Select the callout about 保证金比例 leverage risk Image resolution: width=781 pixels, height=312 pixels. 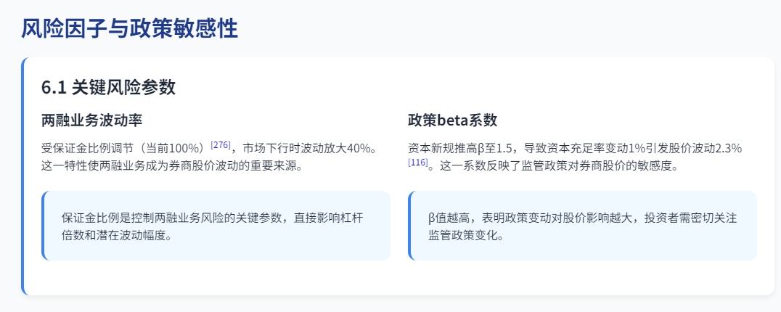coord(216,226)
